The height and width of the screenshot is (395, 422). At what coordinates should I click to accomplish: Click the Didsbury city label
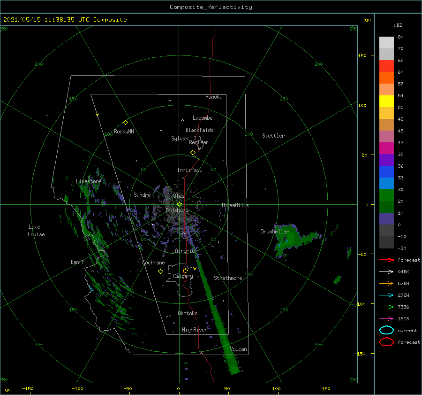pos(177,210)
